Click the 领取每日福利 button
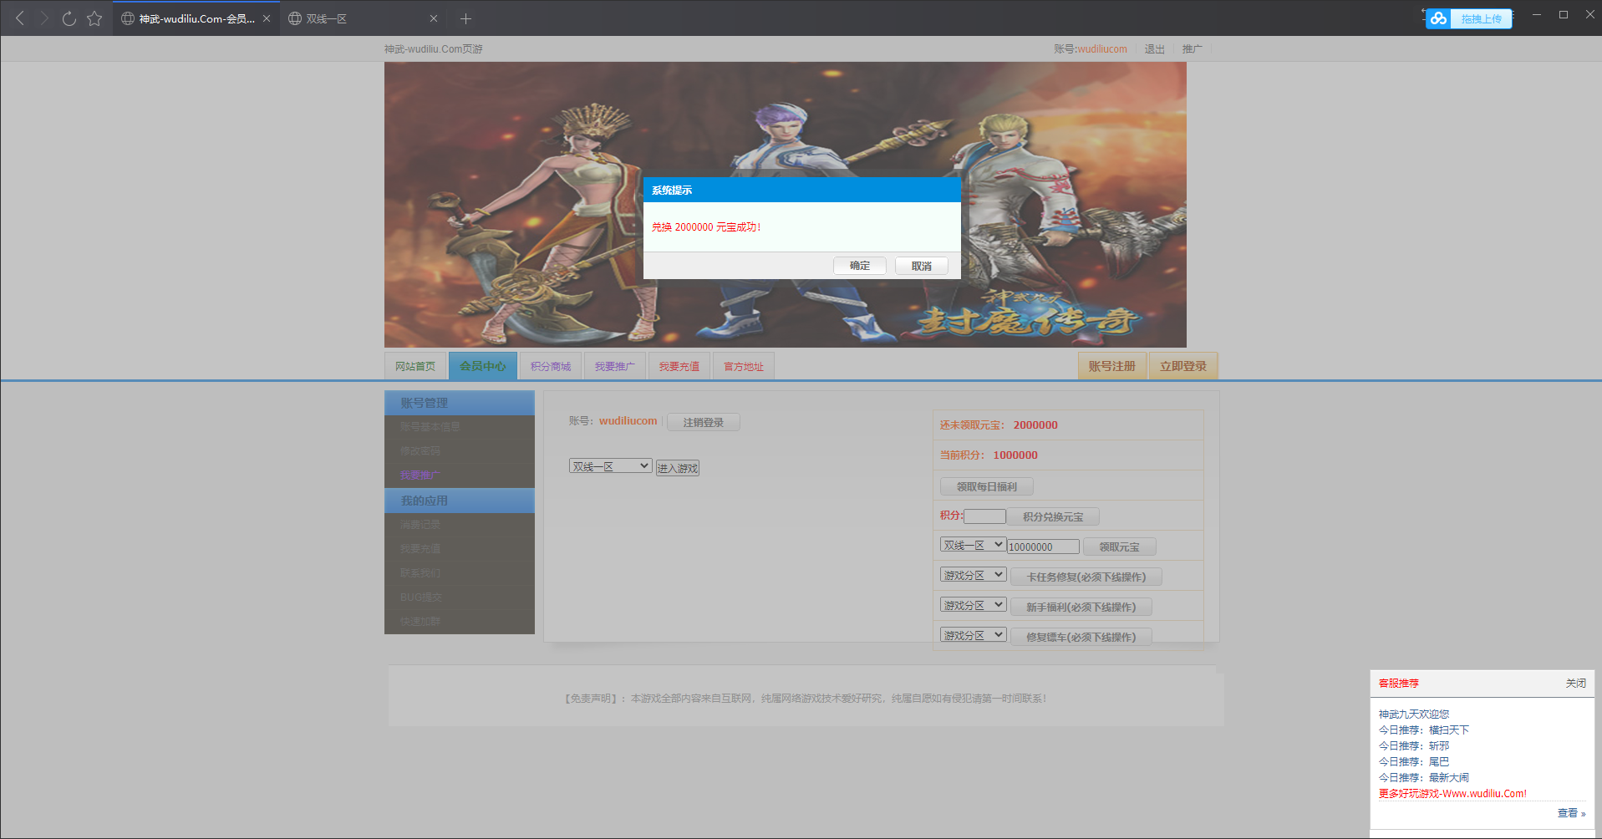 pyautogui.click(x=987, y=486)
